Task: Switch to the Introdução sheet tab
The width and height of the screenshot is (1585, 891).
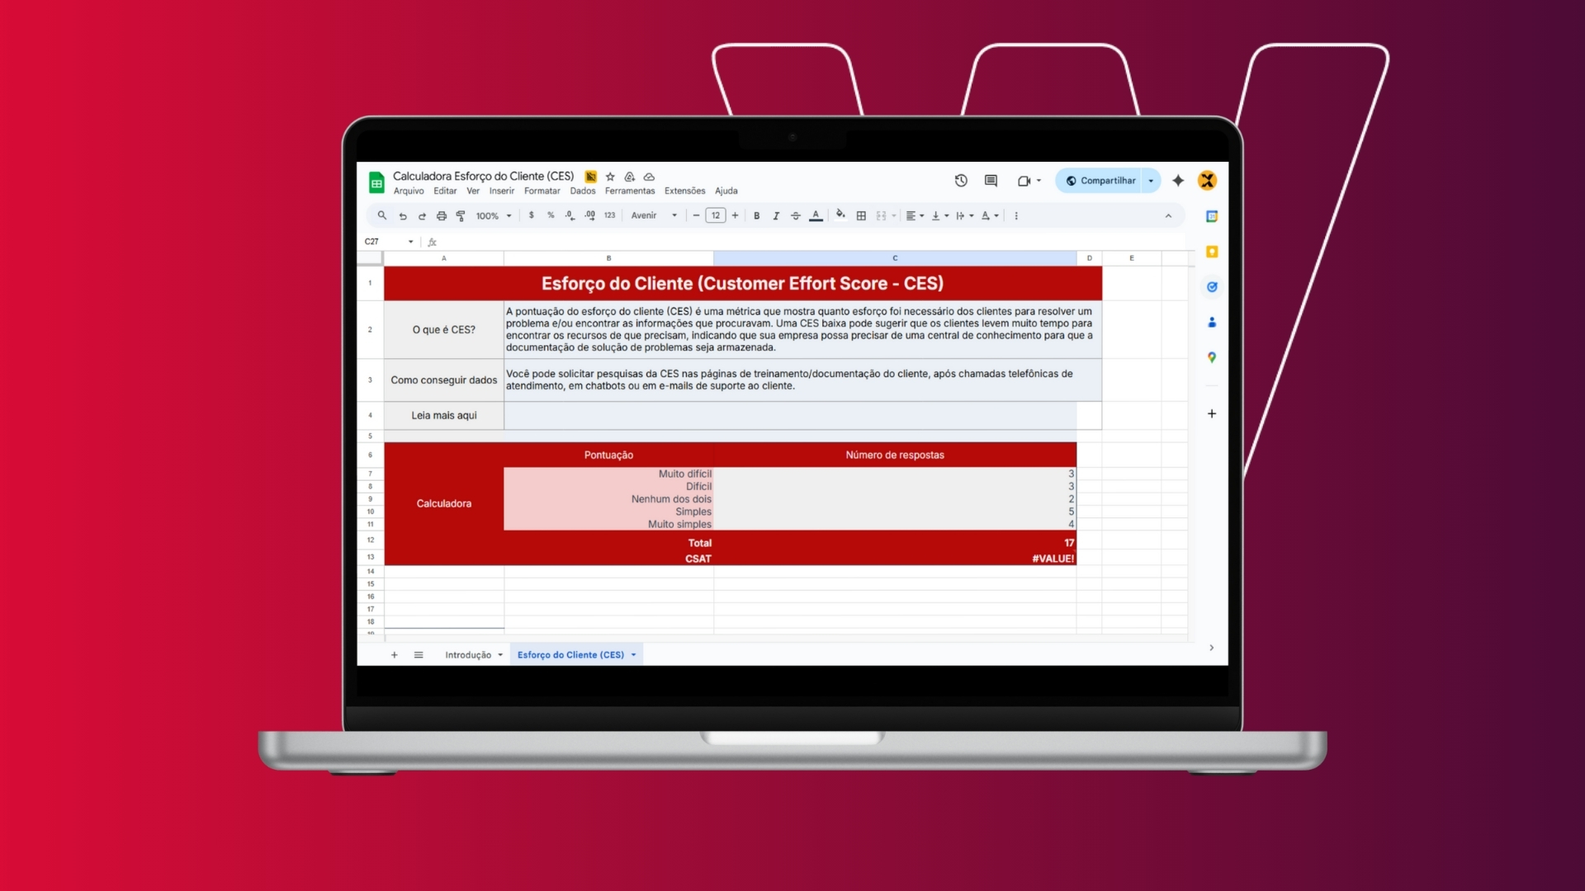Action: tap(467, 655)
